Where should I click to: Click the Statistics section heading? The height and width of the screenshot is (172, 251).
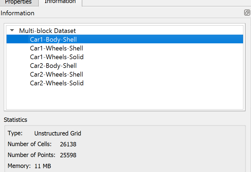15,120
